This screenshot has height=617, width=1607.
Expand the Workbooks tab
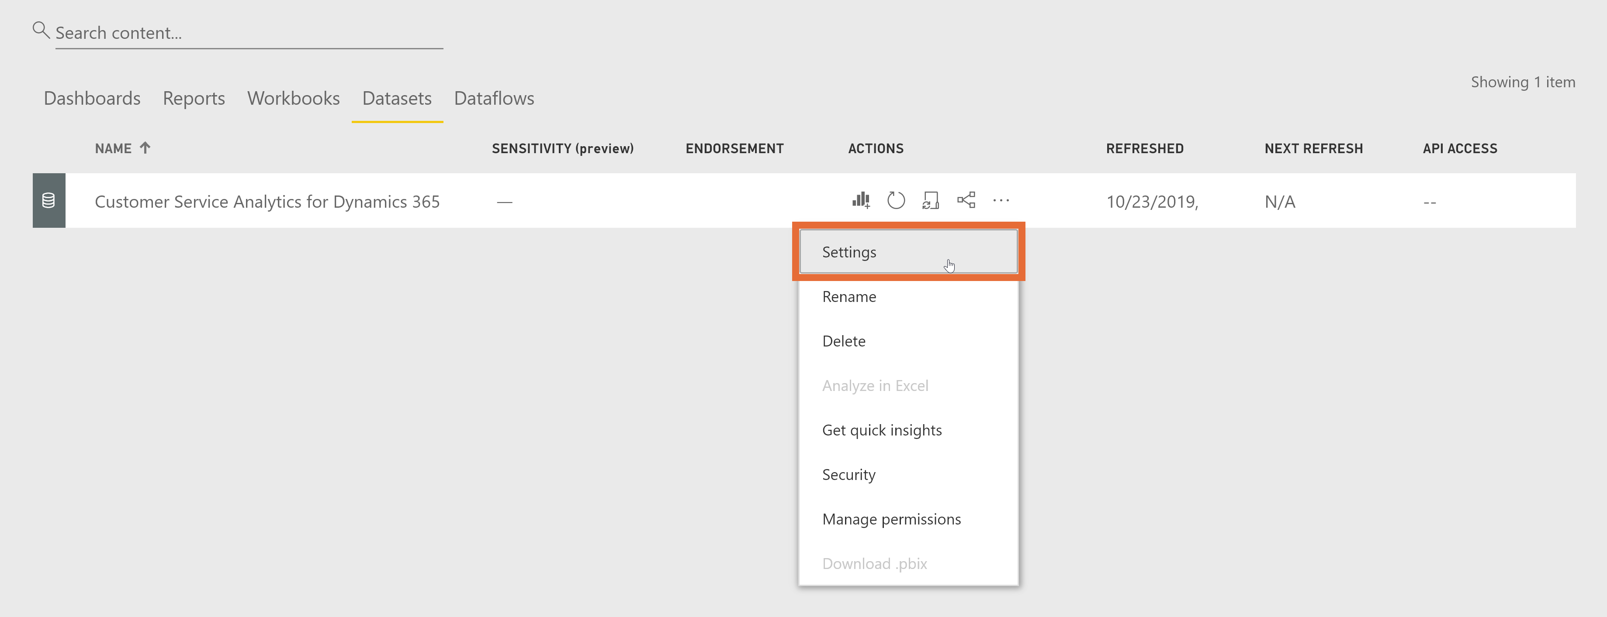pyautogui.click(x=293, y=98)
